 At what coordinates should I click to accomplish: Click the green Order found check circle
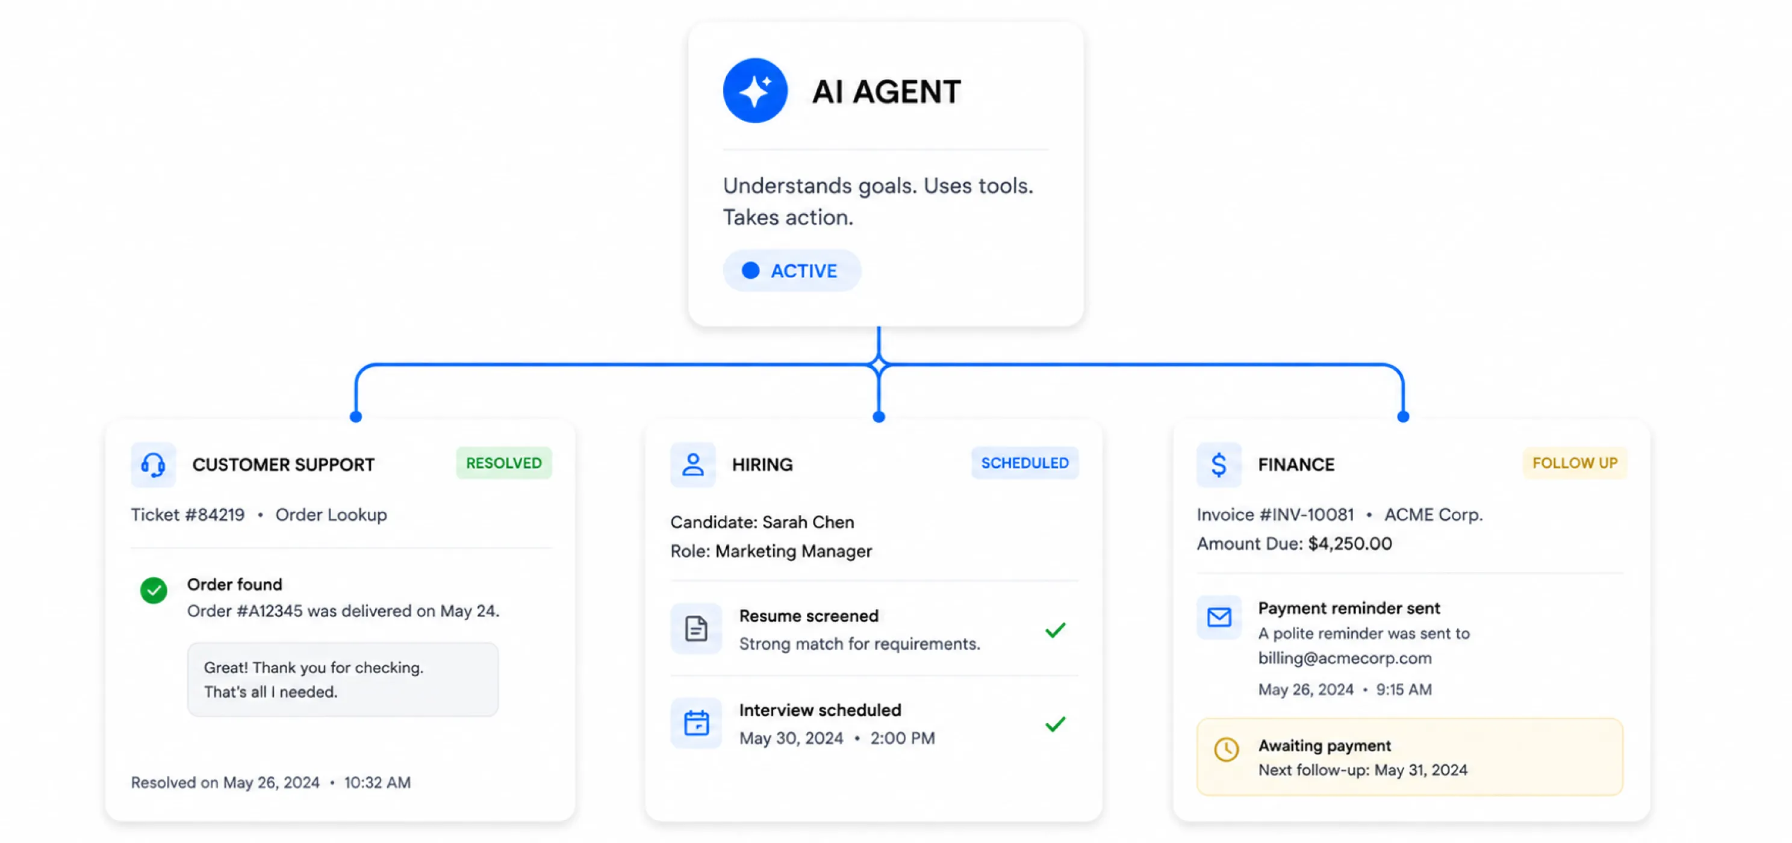tap(153, 590)
